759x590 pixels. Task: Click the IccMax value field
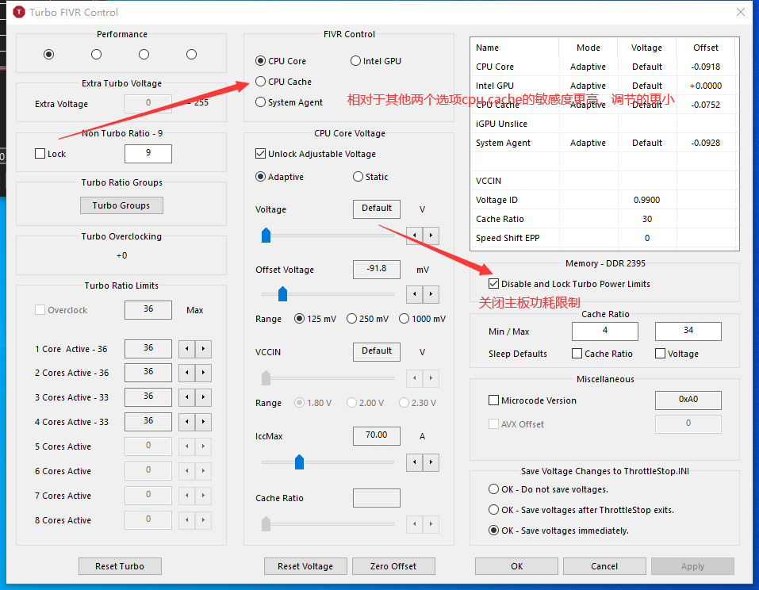tap(377, 436)
